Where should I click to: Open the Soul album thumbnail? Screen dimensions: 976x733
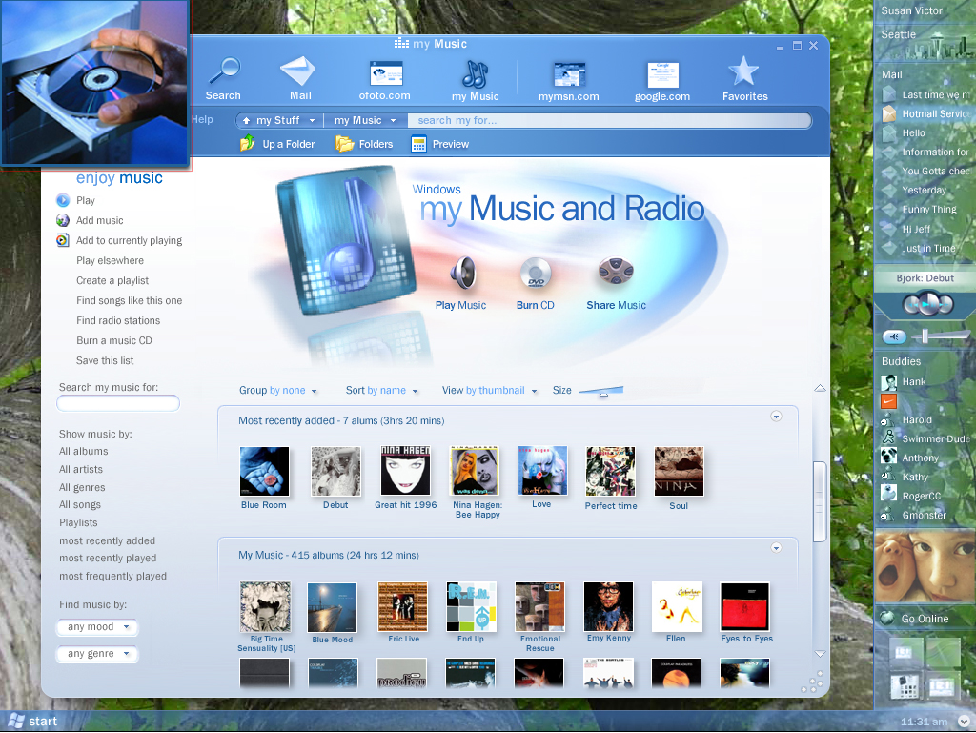pos(679,472)
